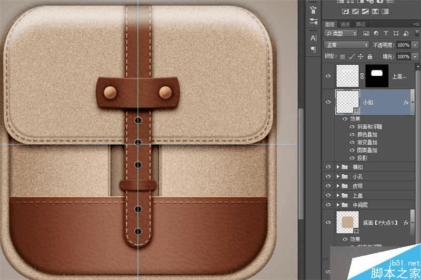Filter for adjustment layers icon
Image resolution: width=421 pixels, height=280 pixels.
(376, 33)
